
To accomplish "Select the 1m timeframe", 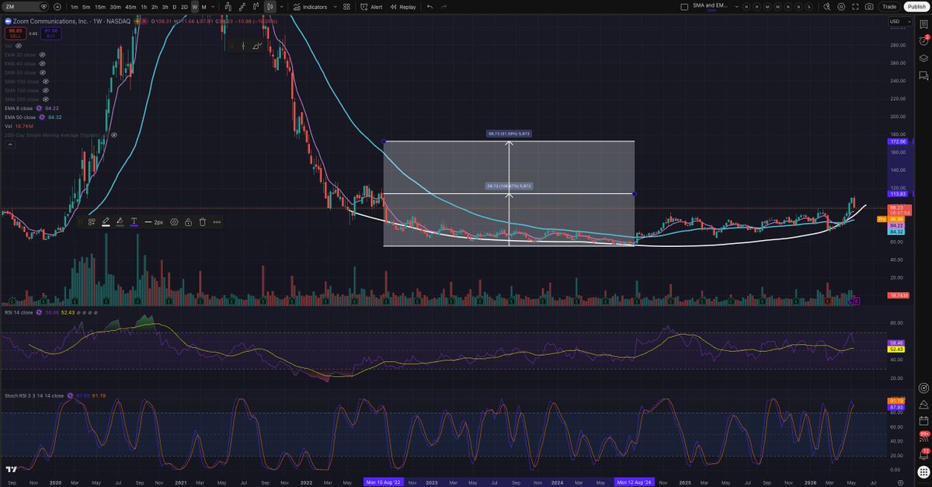I will (74, 7).
